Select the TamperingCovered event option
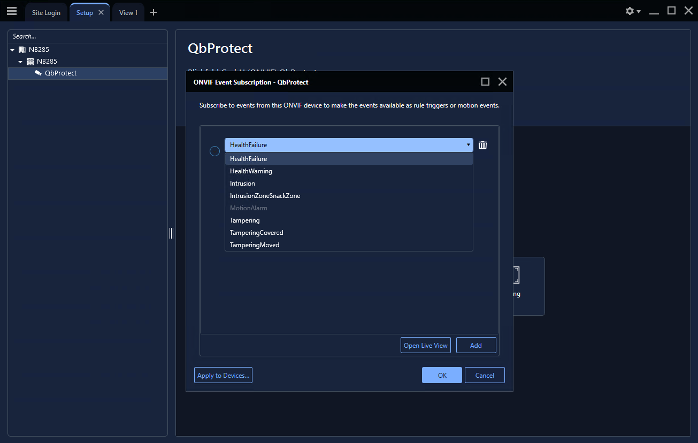Screen dimensions: 698x443 pos(256,233)
